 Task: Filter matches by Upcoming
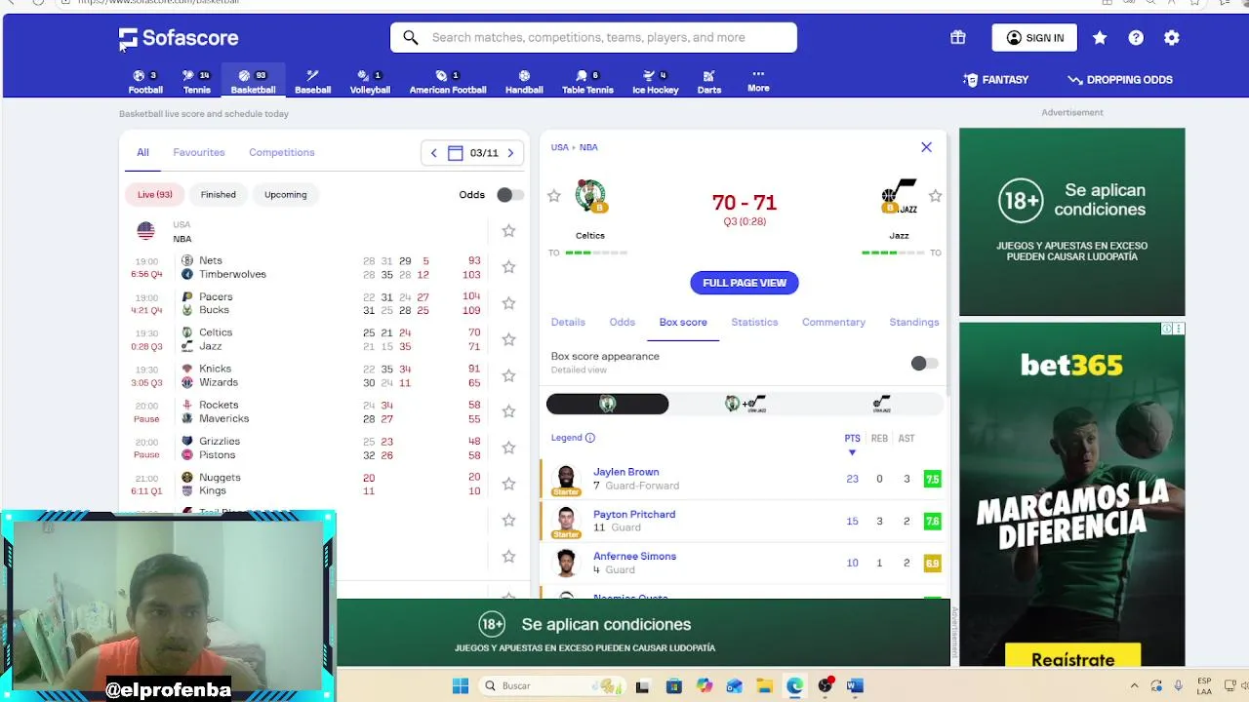[x=285, y=194]
